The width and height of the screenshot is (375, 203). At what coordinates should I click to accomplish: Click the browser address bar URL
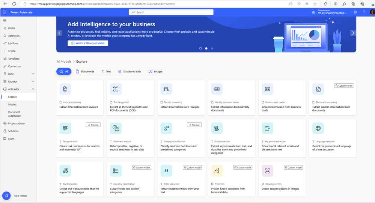point(102,4)
